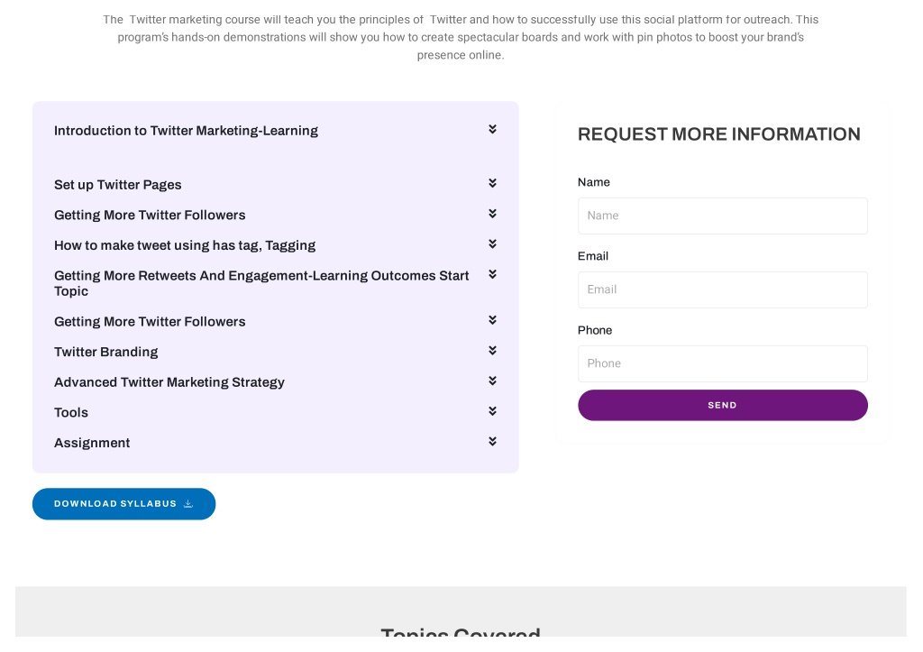Activate the Phone input field
Image resolution: width=923 pixels, height=652 pixels.
[722, 363]
